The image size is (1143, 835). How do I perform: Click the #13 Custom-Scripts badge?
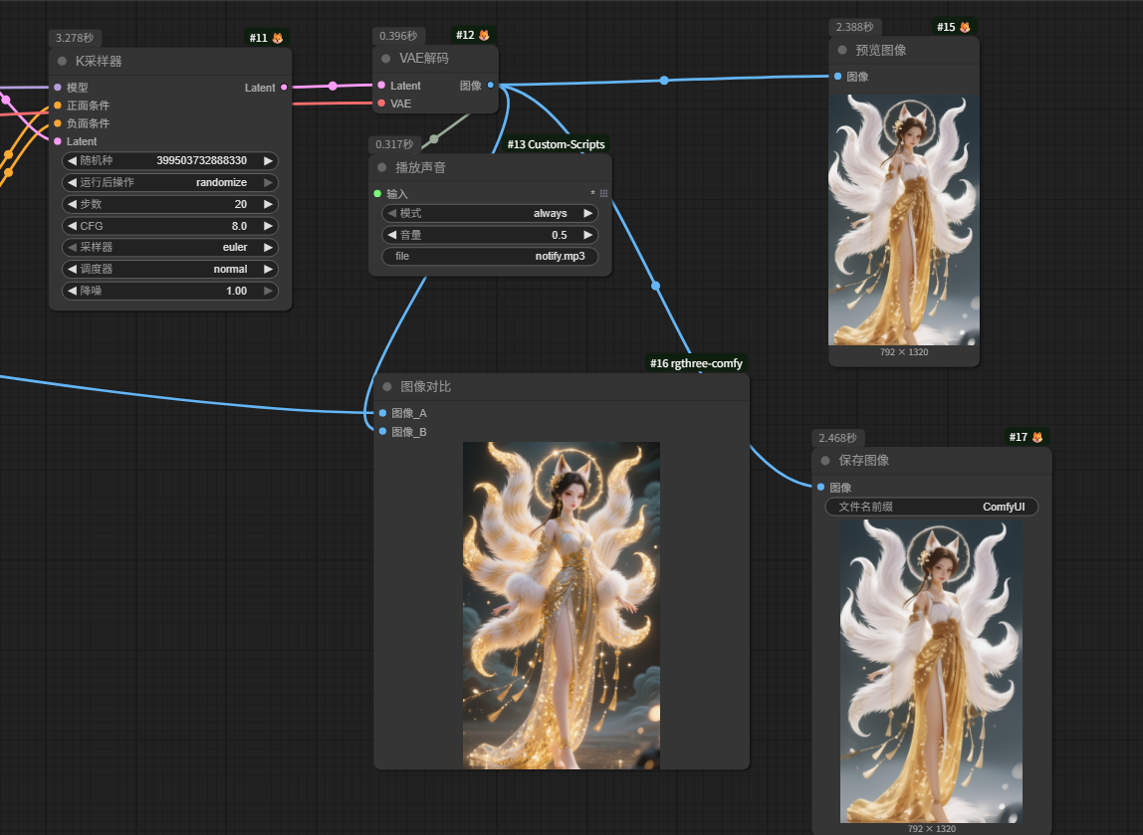(557, 144)
